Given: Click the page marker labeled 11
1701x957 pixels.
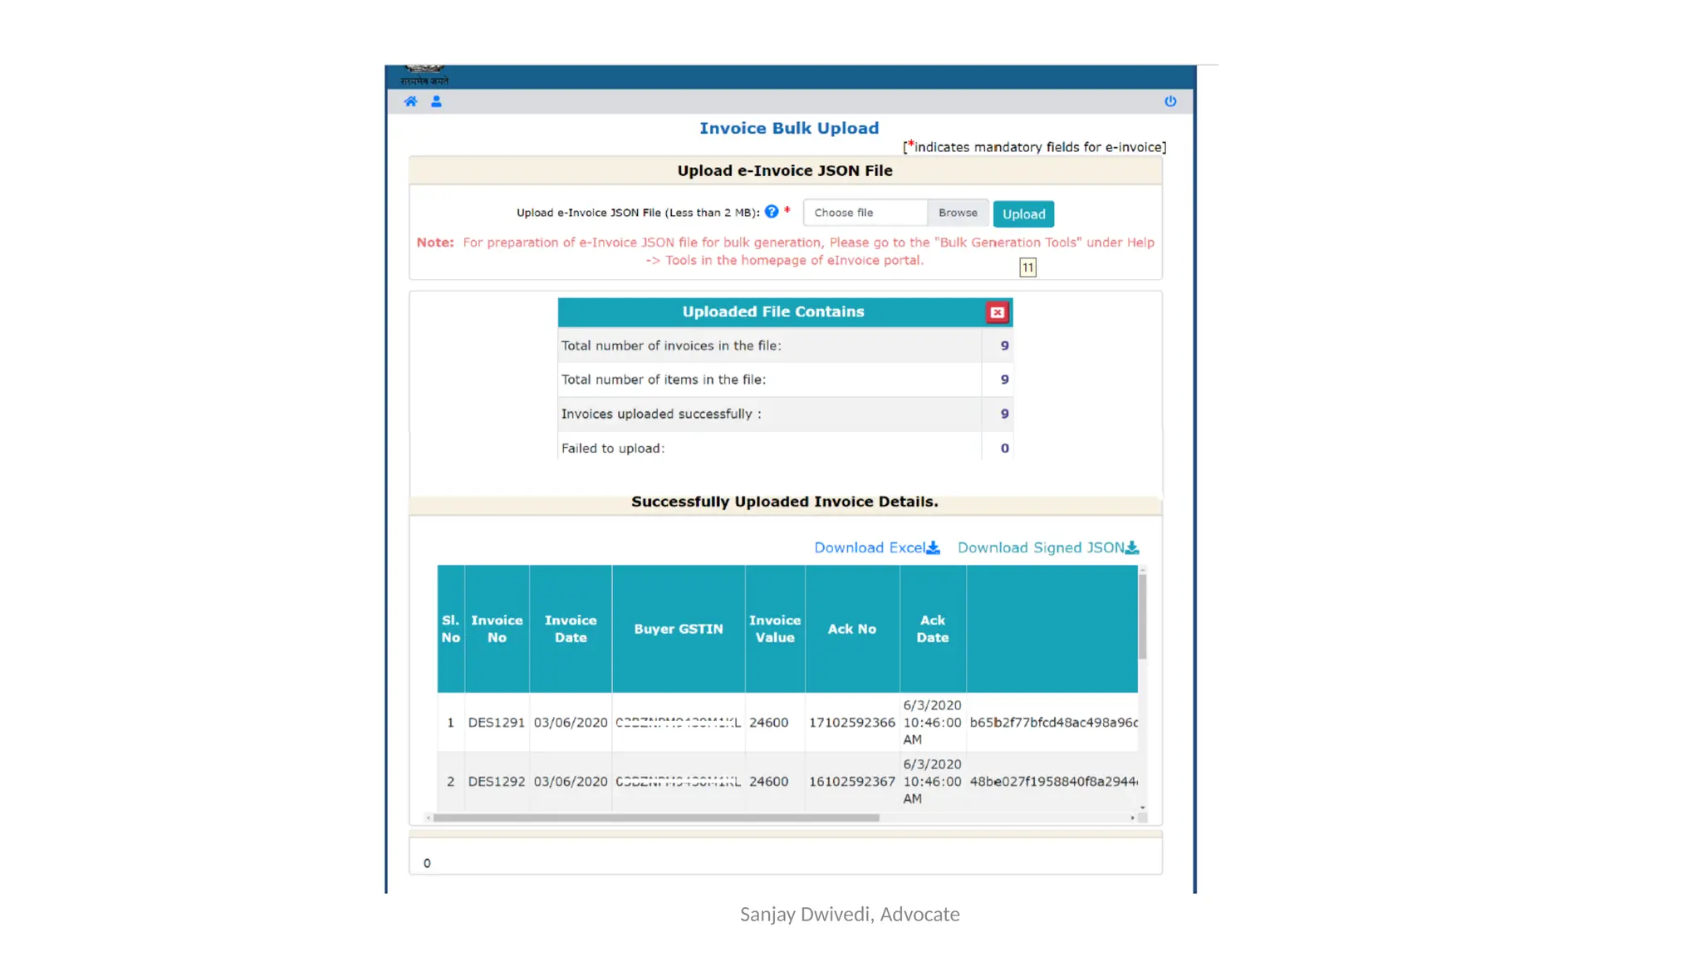Looking at the screenshot, I should 1027,267.
